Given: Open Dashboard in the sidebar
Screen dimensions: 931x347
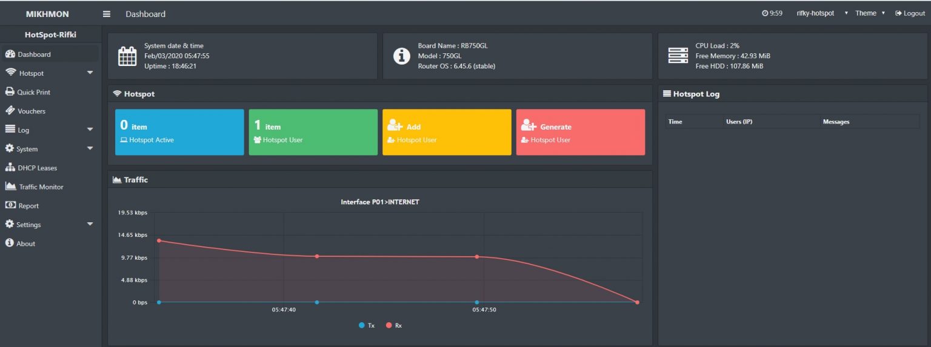Looking at the screenshot, I should click(x=50, y=54).
